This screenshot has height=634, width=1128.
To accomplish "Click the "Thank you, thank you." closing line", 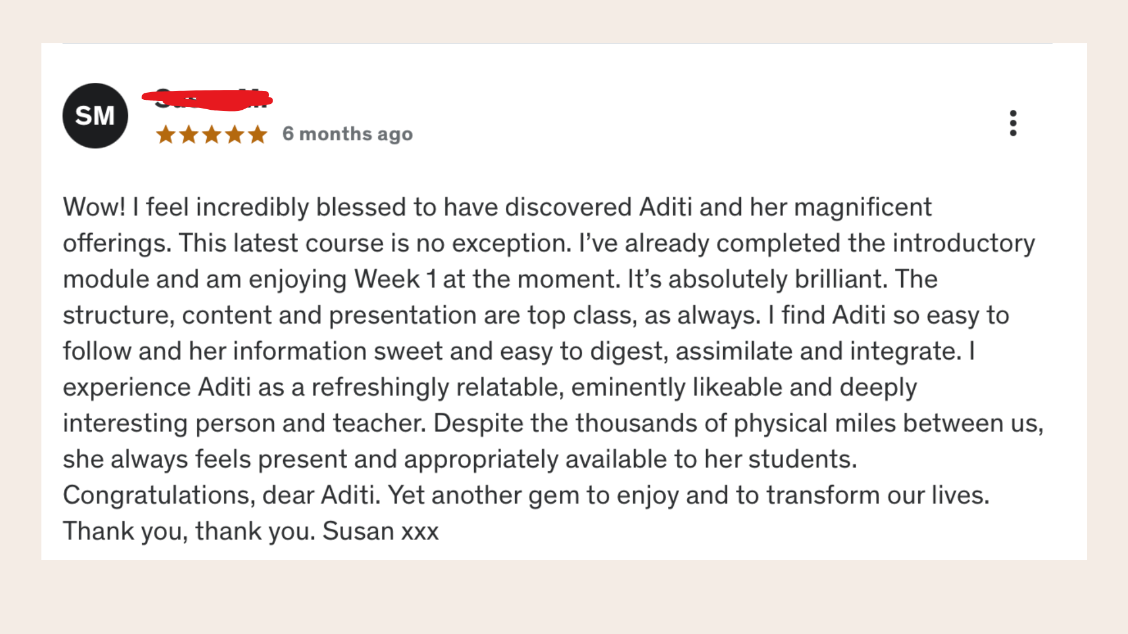I will (189, 531).
